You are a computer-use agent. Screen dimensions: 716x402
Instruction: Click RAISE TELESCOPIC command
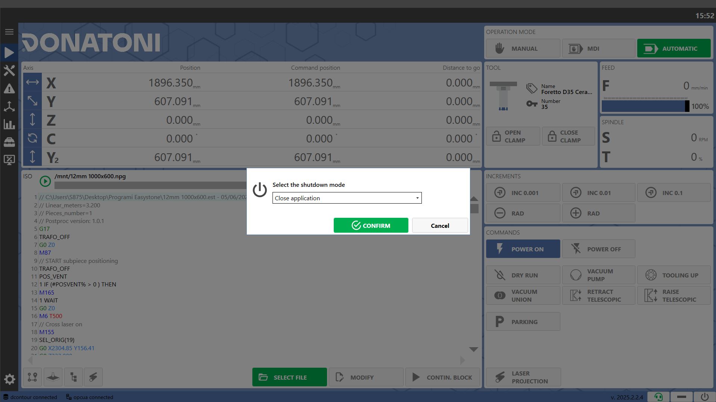coord(674,296)
